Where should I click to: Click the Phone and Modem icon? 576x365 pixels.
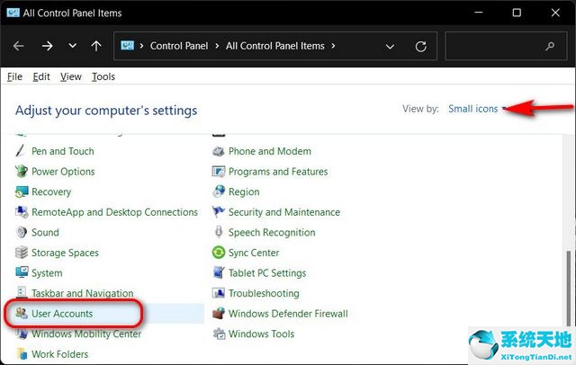(219, 151)
